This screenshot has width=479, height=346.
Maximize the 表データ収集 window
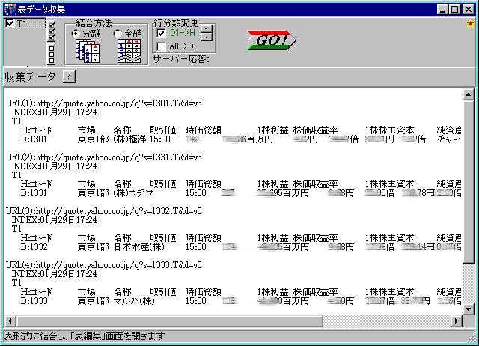(x=454, y=10)
